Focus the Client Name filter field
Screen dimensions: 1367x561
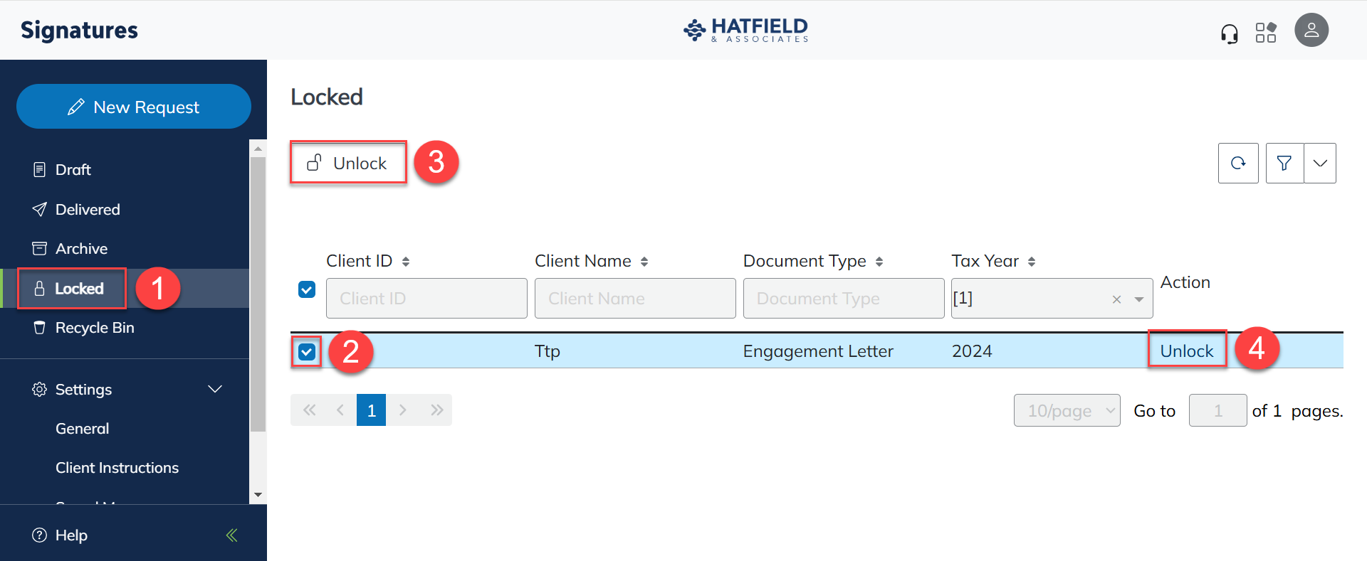[x=635, y=298]
